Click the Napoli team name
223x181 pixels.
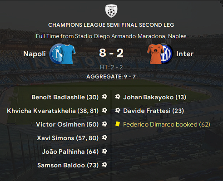[x=35, y=54]
